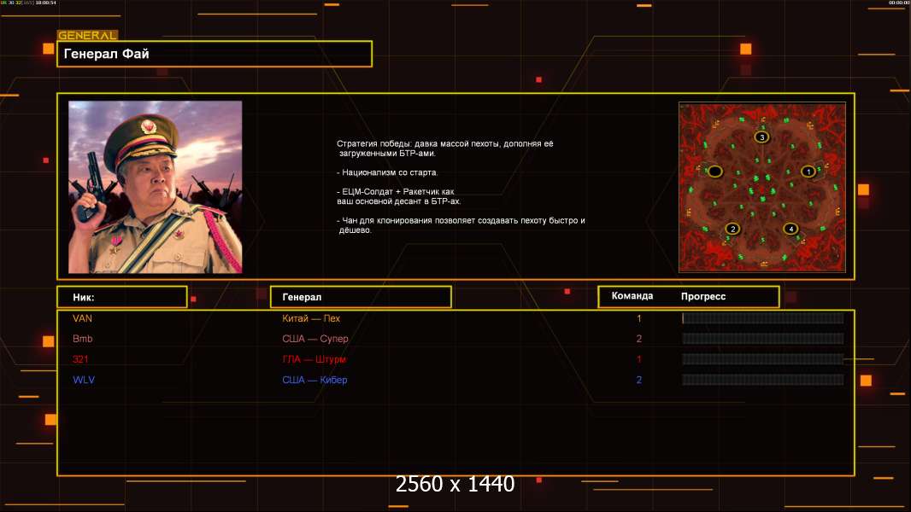This screenshot has width=911, height=512.
Task: Click Bmb's loading progress bar
Action: [763, 339]
